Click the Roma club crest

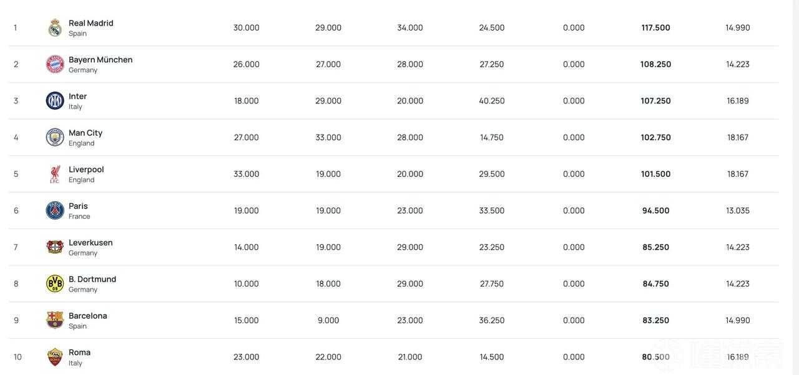pyautogui.click(x=55, y=357)
